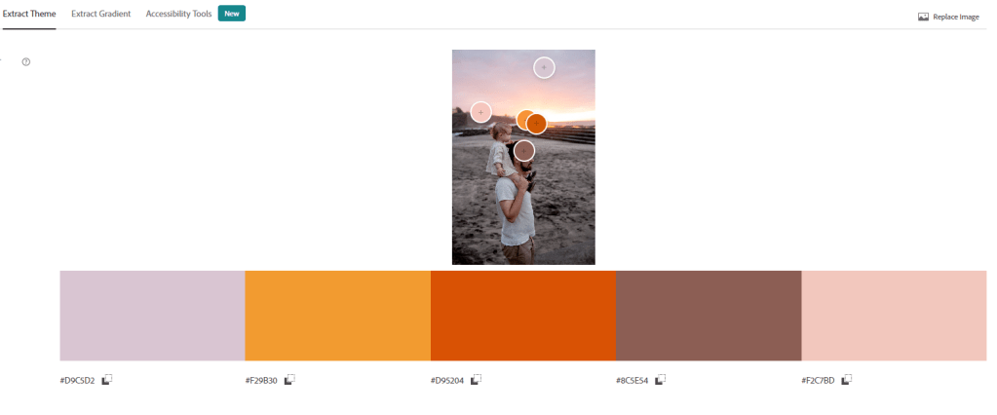The image size is (997, 415).
Task: Select the orange #F29B30 color swatch
Action: tap(337, 316)
